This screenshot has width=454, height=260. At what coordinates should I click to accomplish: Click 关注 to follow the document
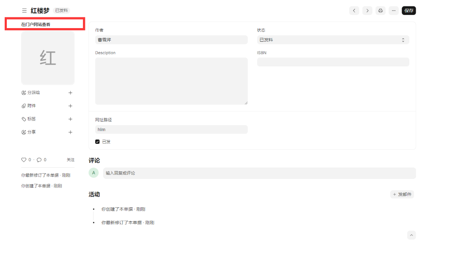(71, 160)
